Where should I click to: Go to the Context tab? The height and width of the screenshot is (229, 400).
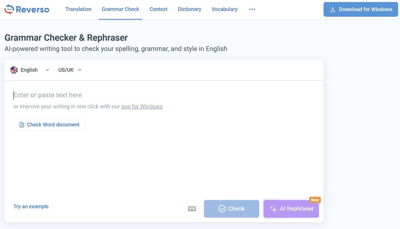click(x=158, y=9)
